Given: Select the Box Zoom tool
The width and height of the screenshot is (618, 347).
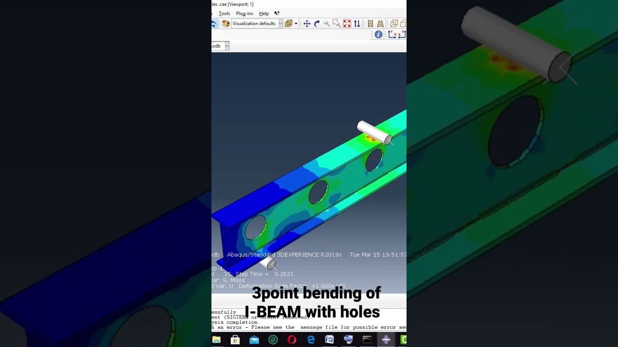Looking at the screenshot, I should tap(337, 24).
